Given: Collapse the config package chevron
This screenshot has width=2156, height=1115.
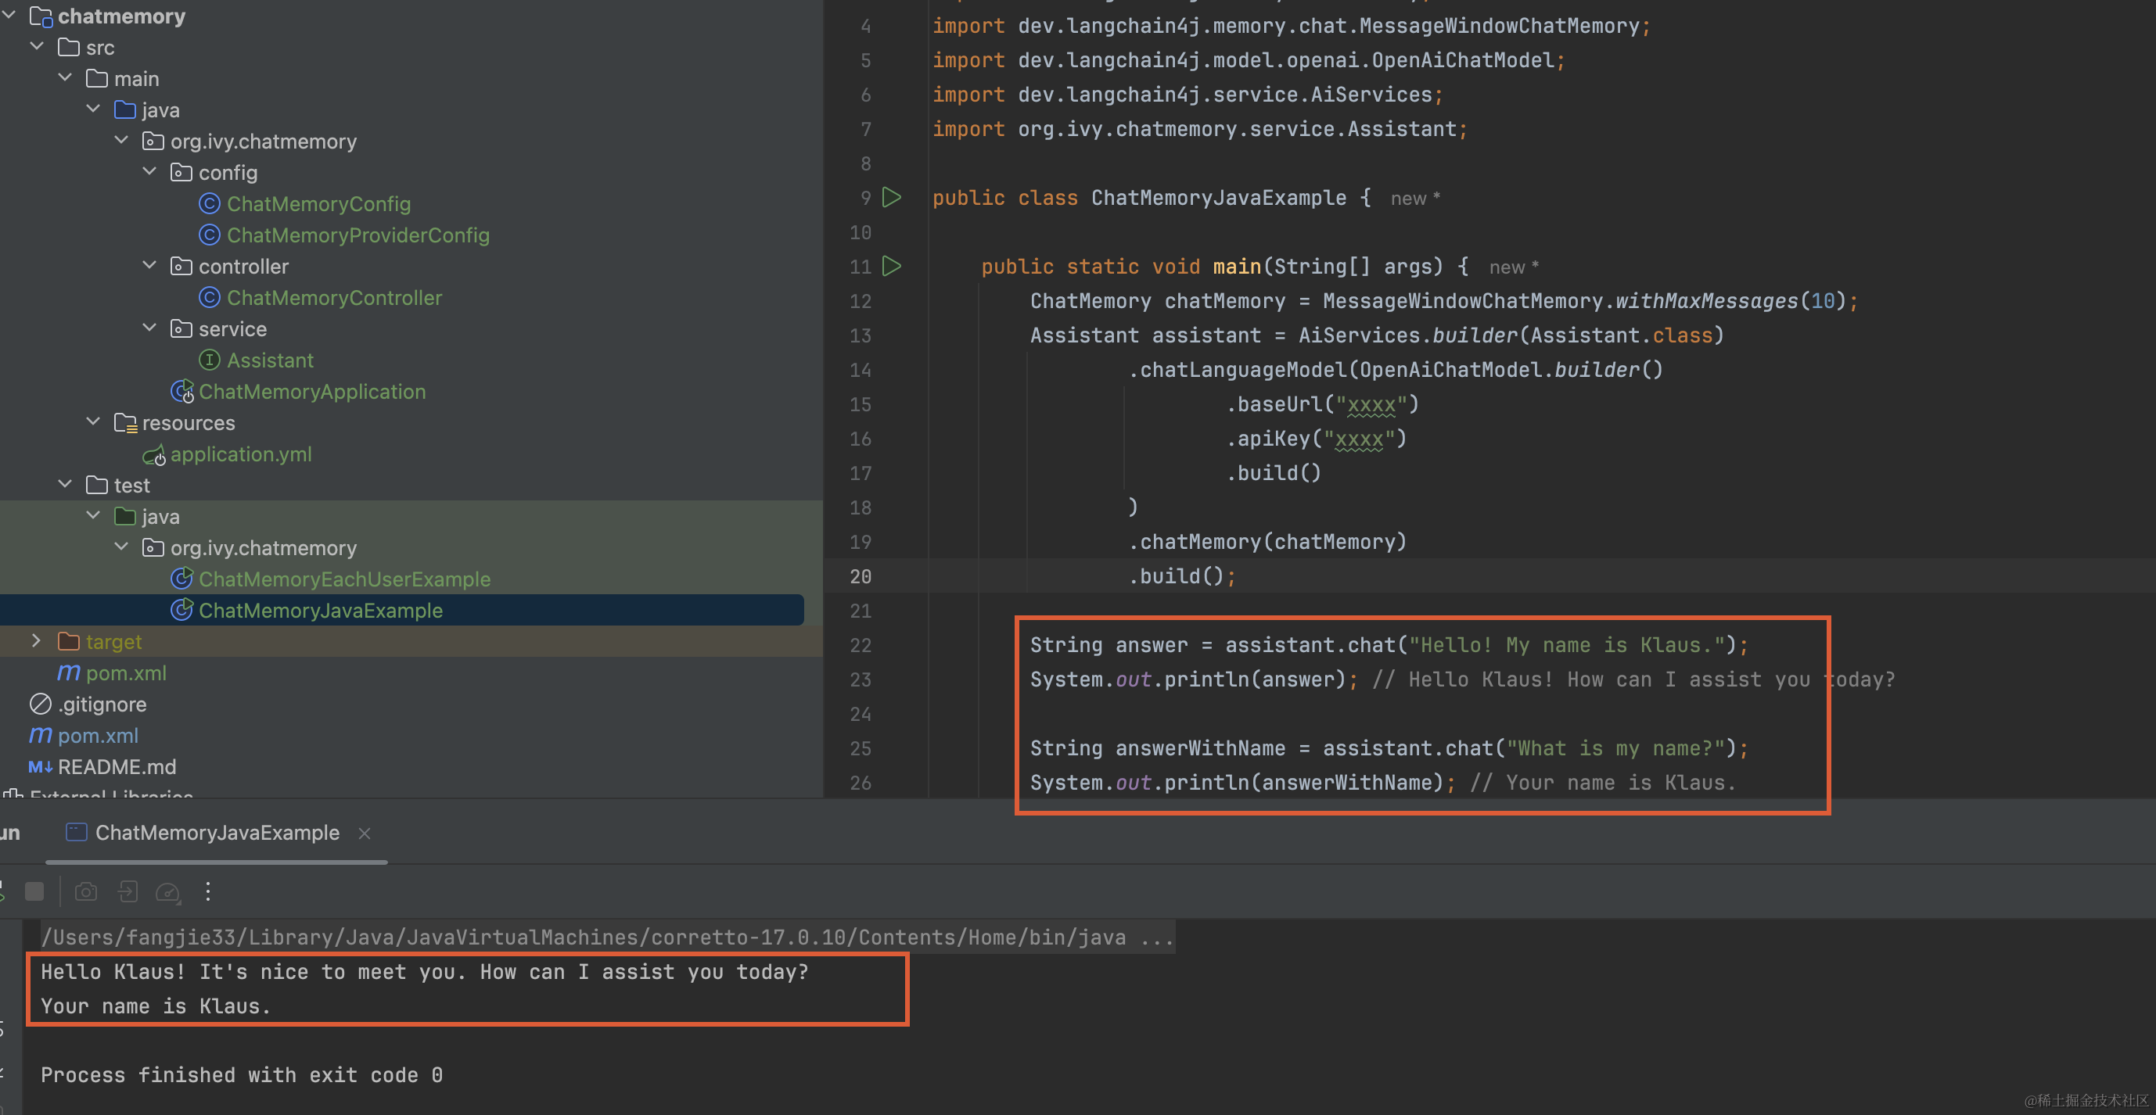Looking at the screenshot, I should click(150, 171).
